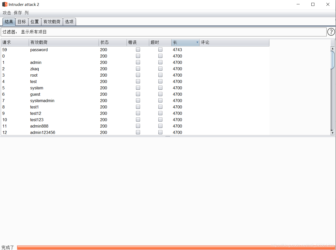Close the Intruder attack 2 window
336x250 pixels.
[x=328, y=4]
